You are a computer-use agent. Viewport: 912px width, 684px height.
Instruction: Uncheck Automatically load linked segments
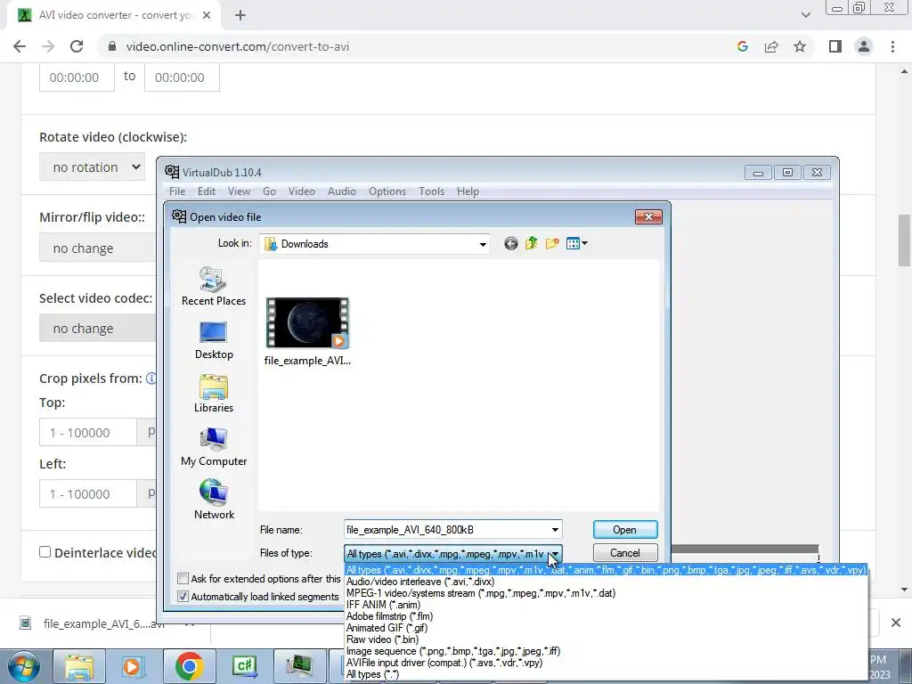(183, 596)
